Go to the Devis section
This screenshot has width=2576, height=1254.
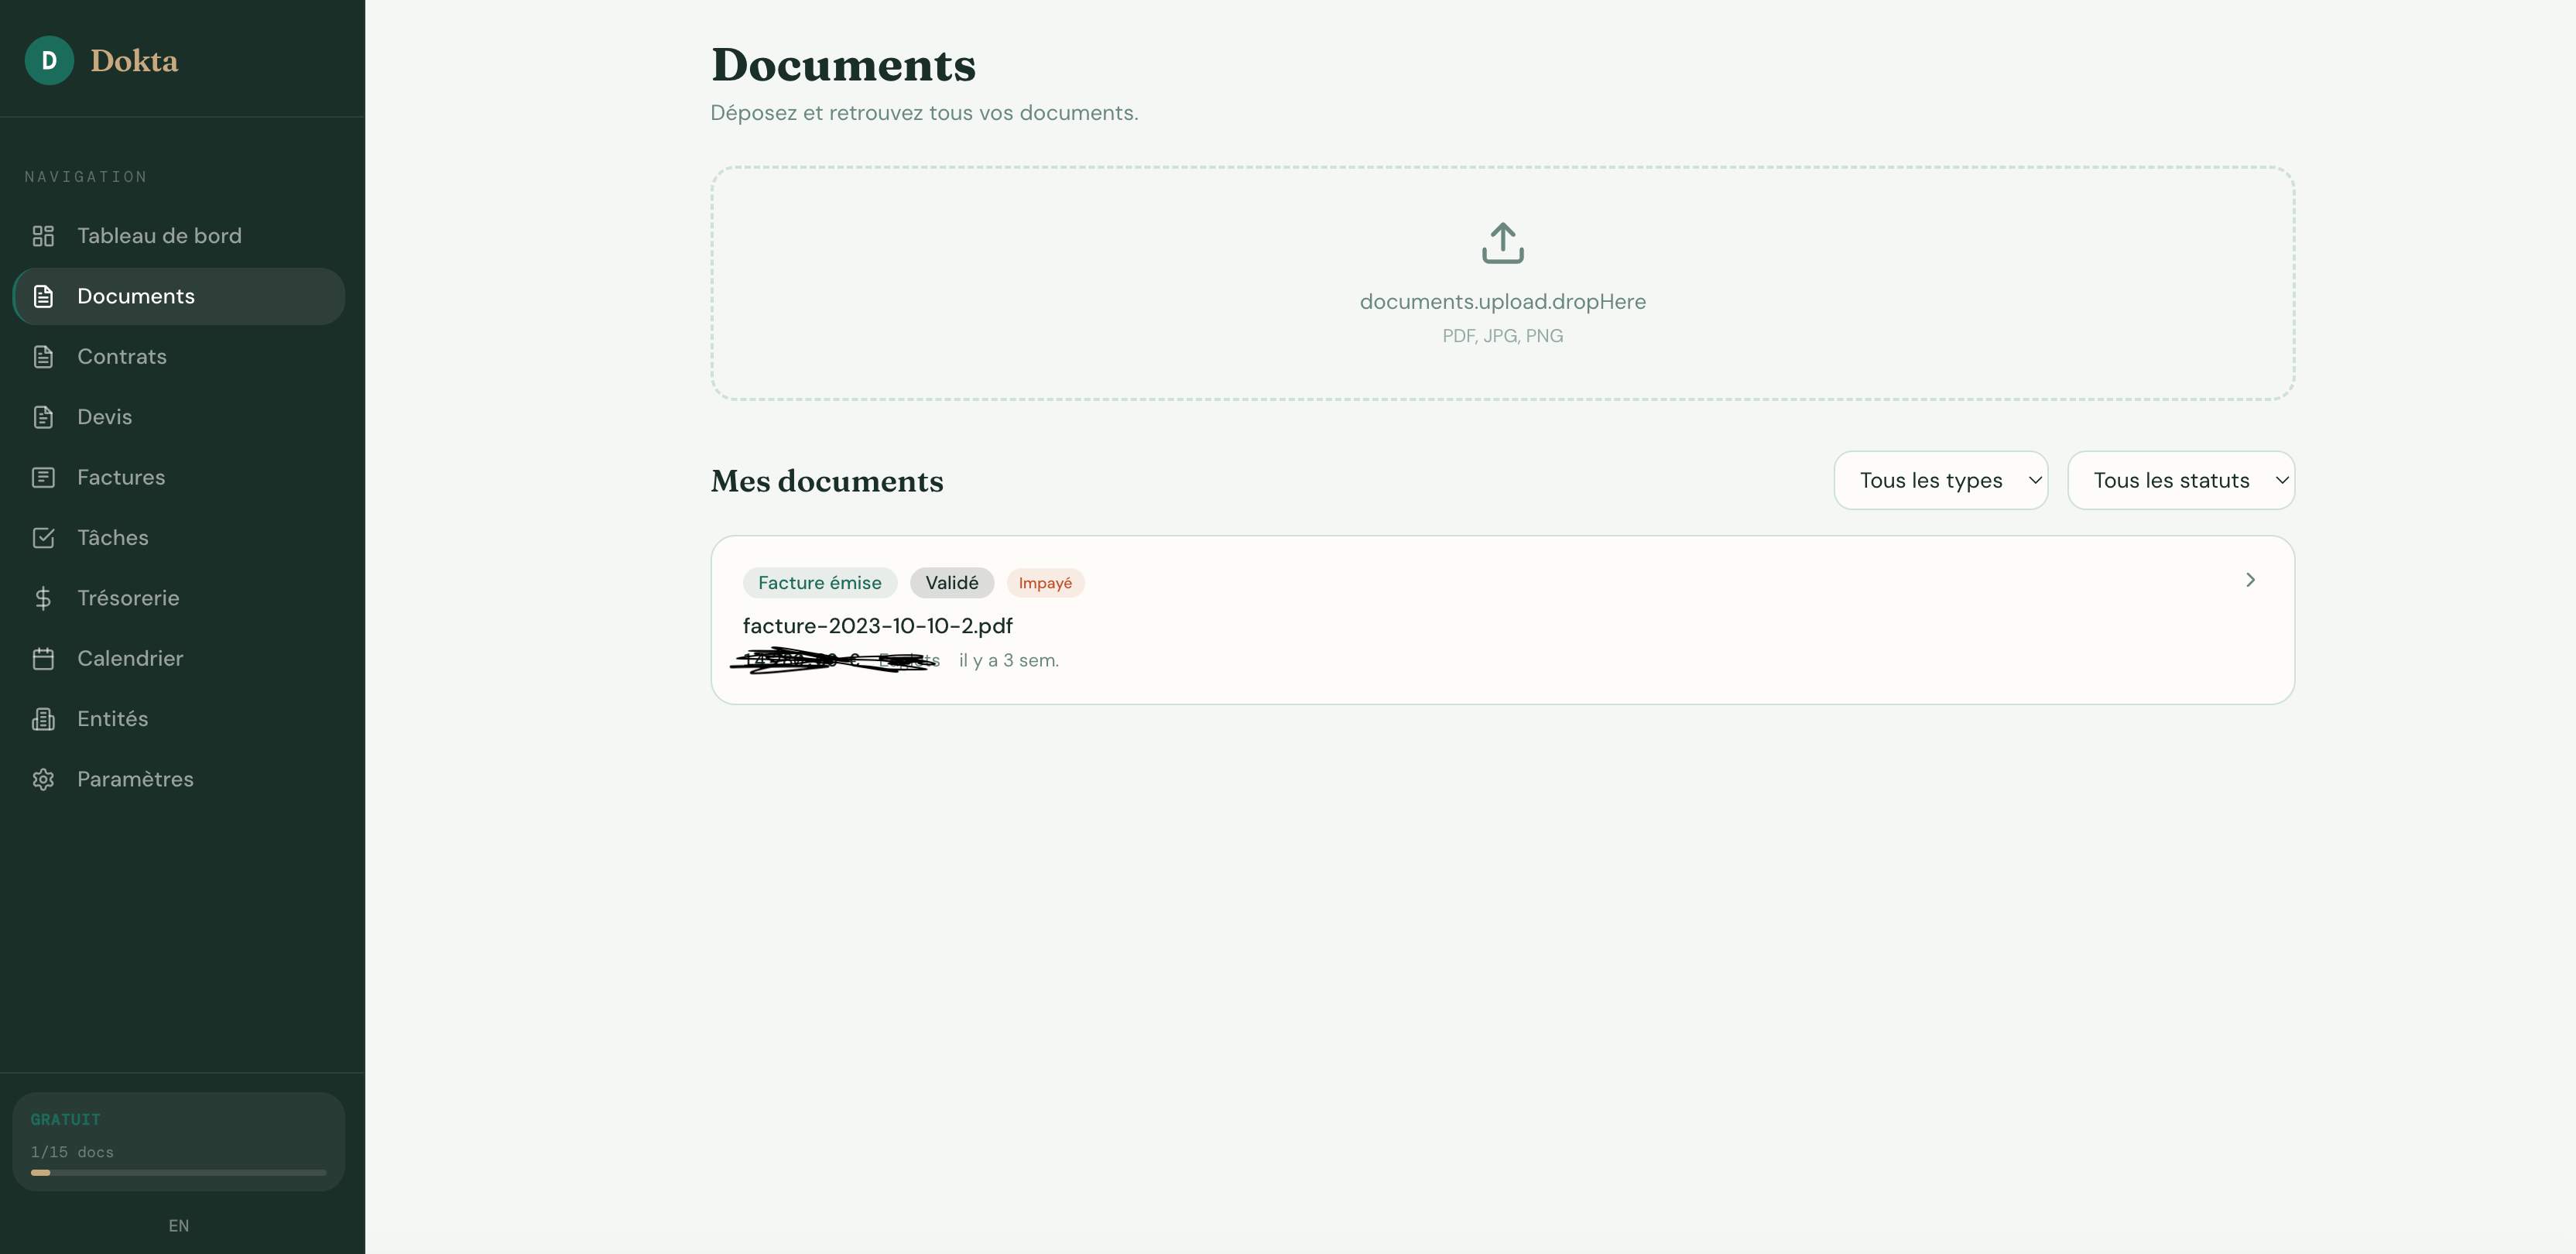(104, 416)
